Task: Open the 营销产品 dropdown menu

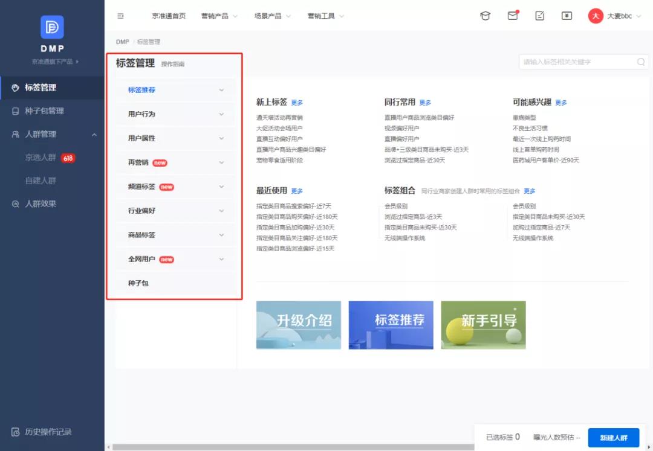Action: [219, 16]
